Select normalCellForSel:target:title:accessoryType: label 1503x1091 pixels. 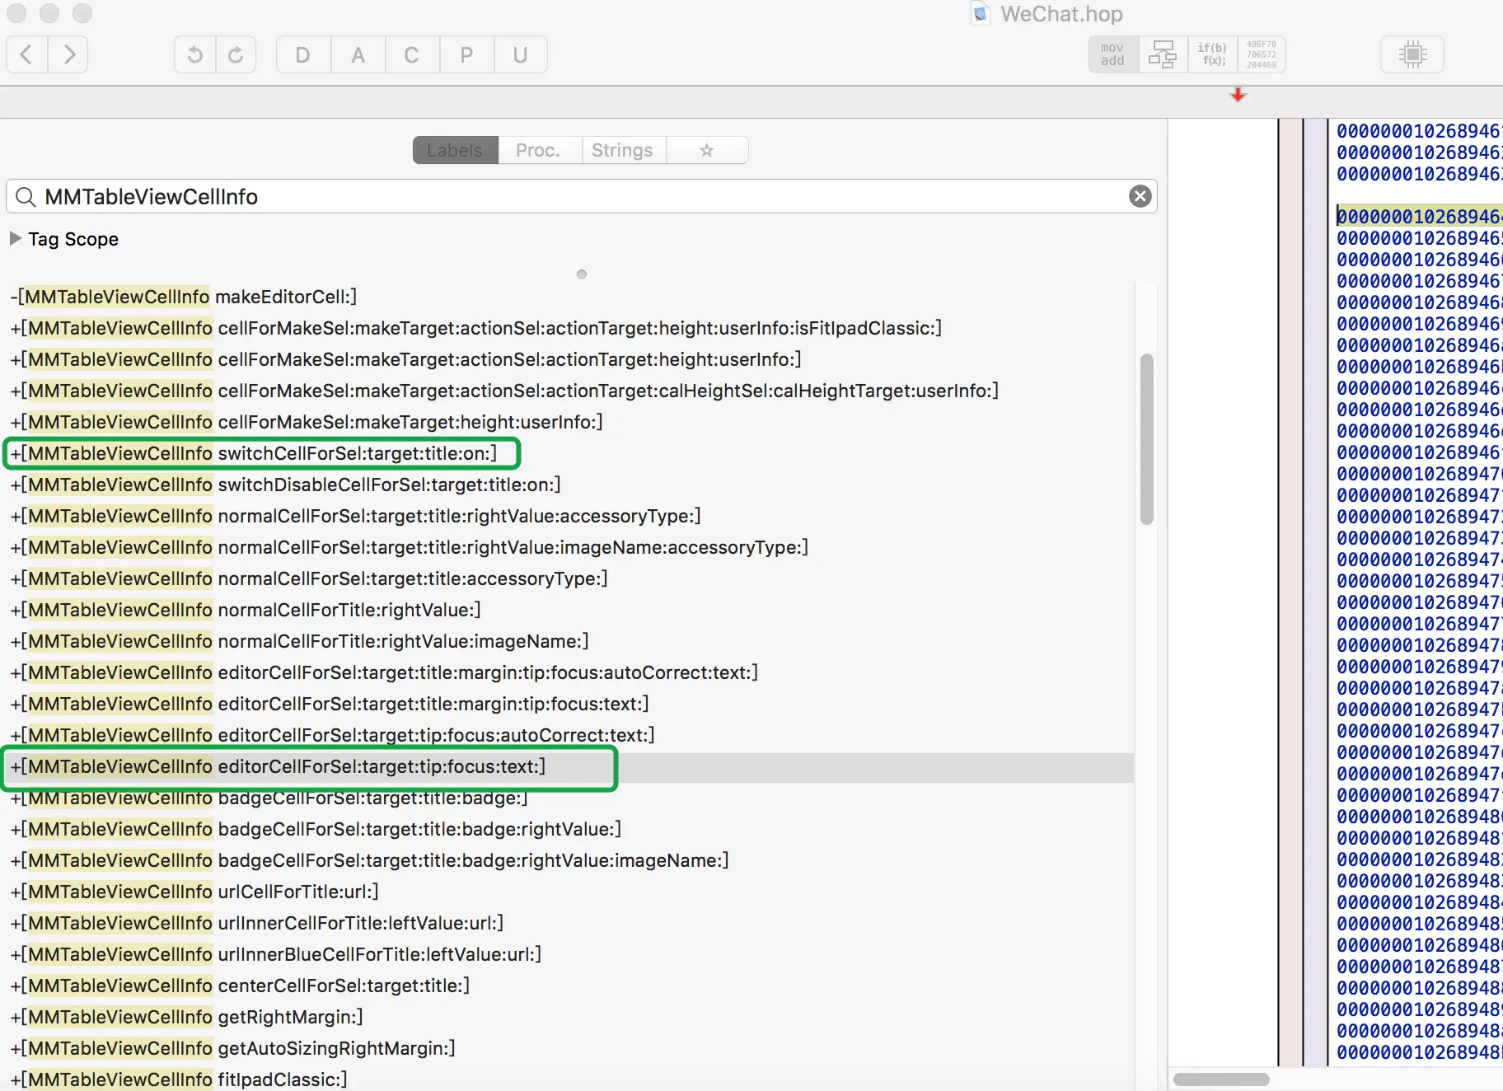[x=309, y=578]
